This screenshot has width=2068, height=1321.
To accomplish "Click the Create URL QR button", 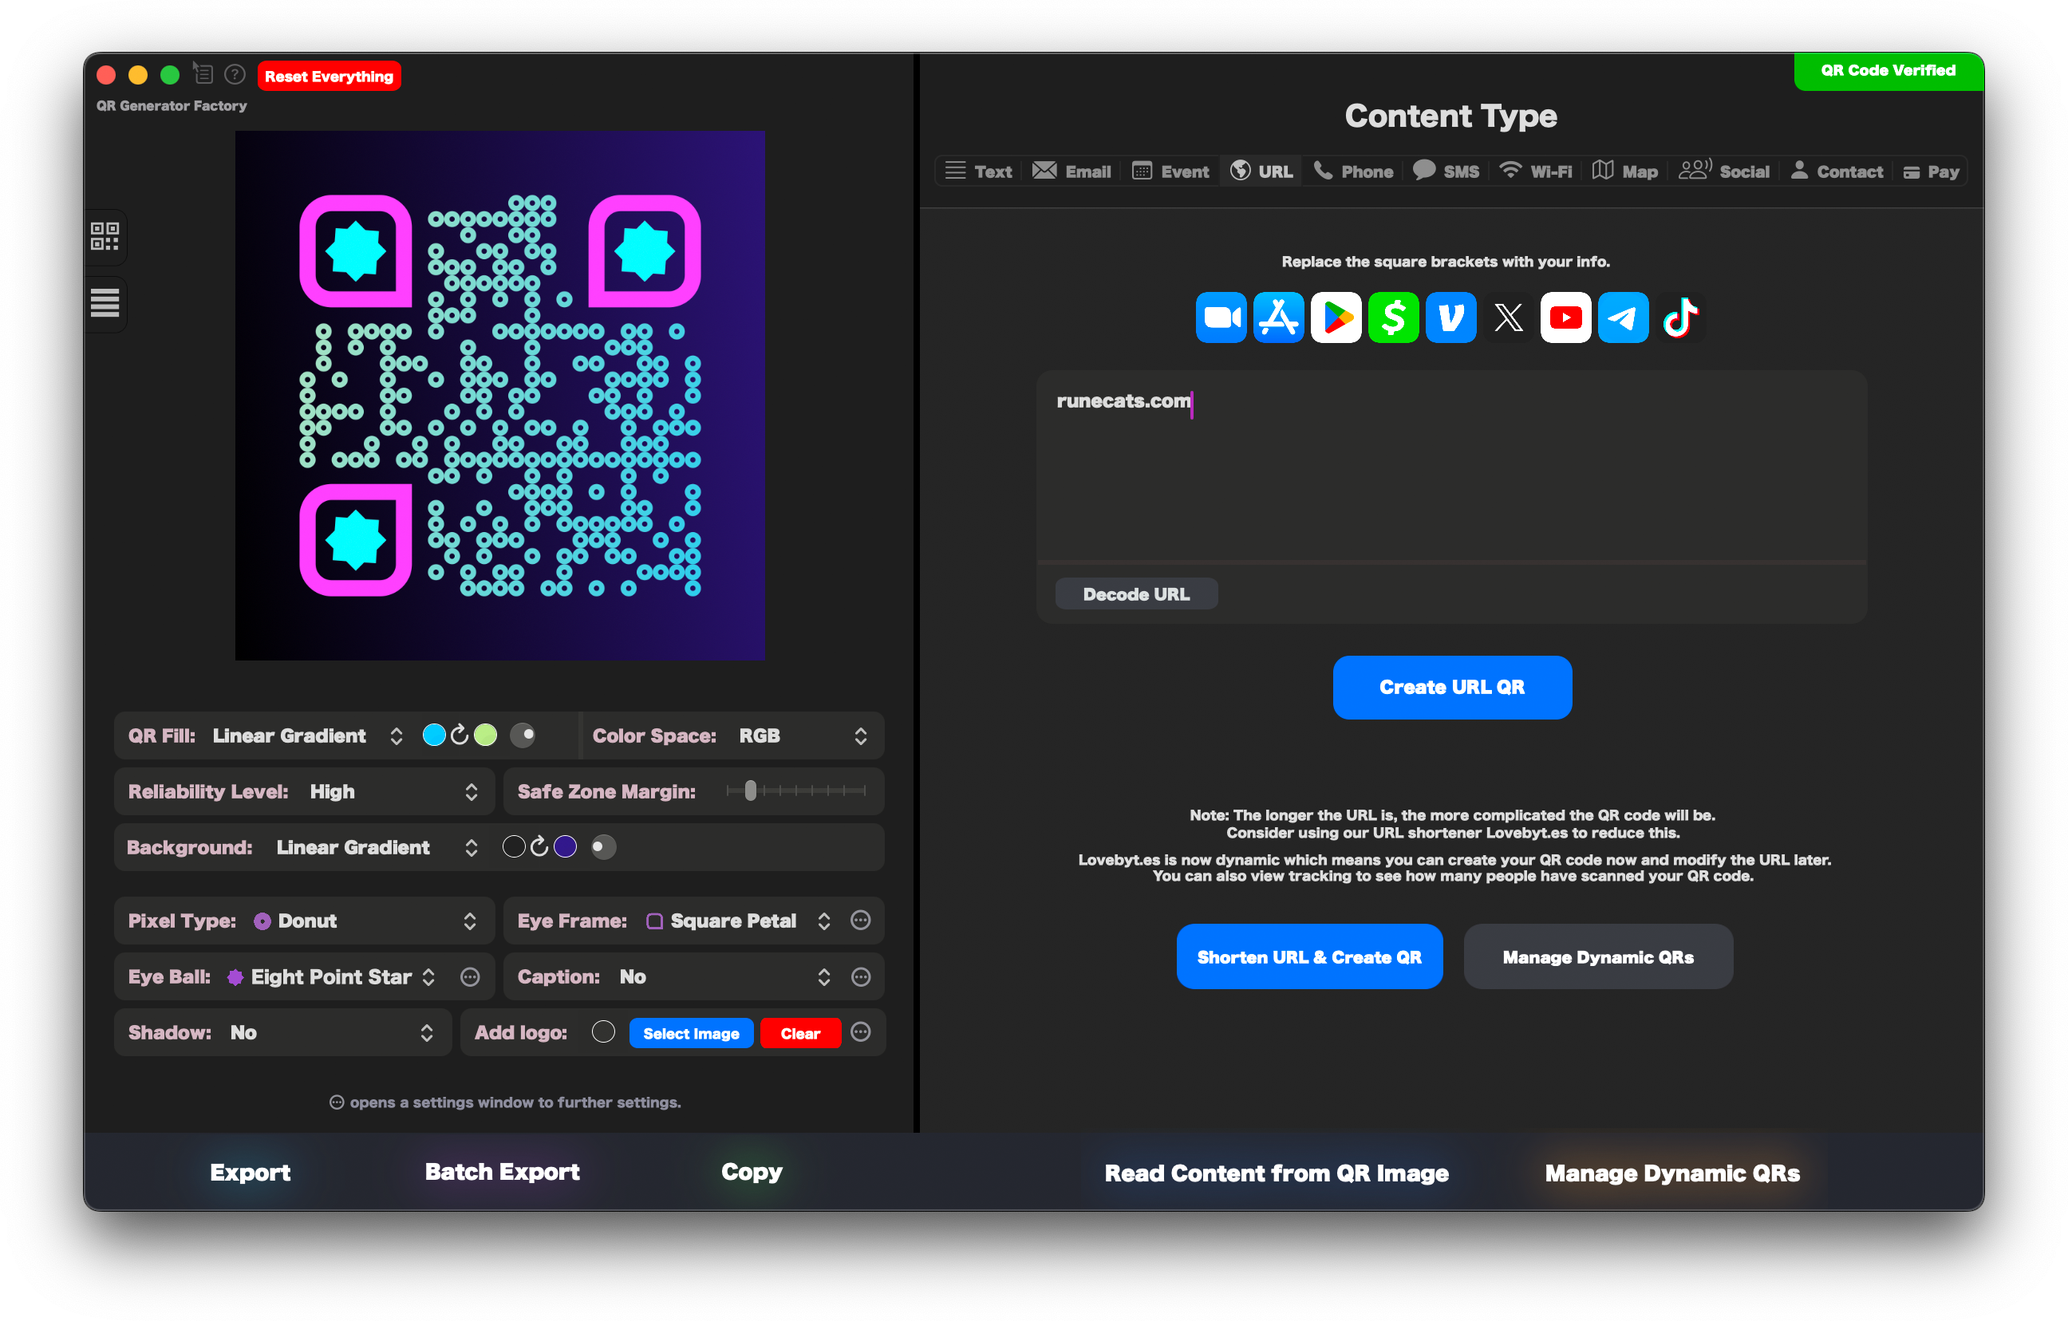I will click(x=1450, y=687).
